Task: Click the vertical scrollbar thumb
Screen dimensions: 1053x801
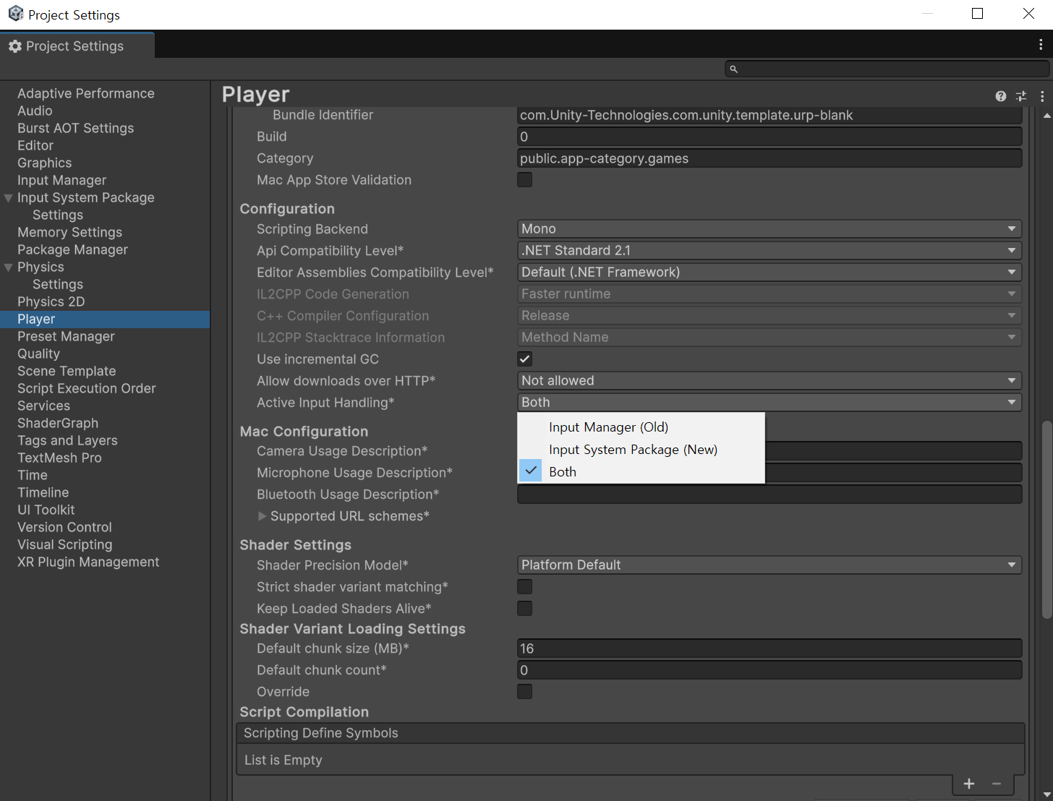Action: click(x=1046, y=520)
